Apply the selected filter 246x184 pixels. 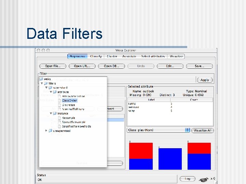(205, 80)
